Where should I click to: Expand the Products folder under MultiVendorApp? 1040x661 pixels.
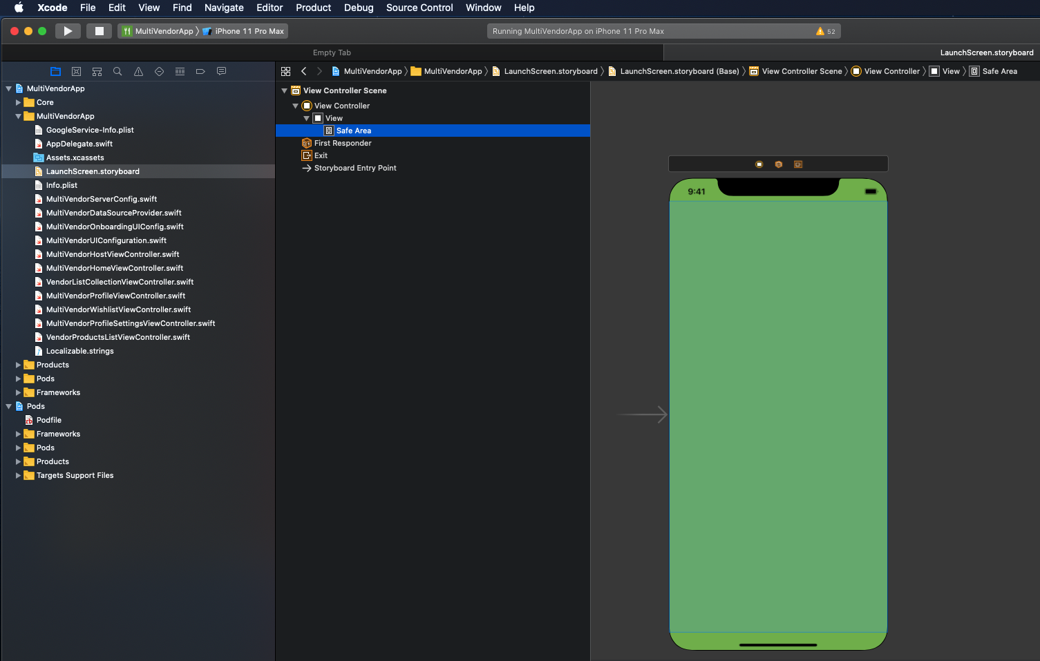click(x=19, y=365)
